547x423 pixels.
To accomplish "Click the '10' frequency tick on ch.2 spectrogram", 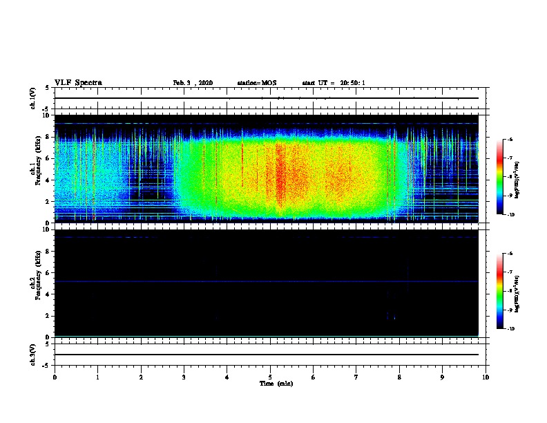I will pos(46,229).
